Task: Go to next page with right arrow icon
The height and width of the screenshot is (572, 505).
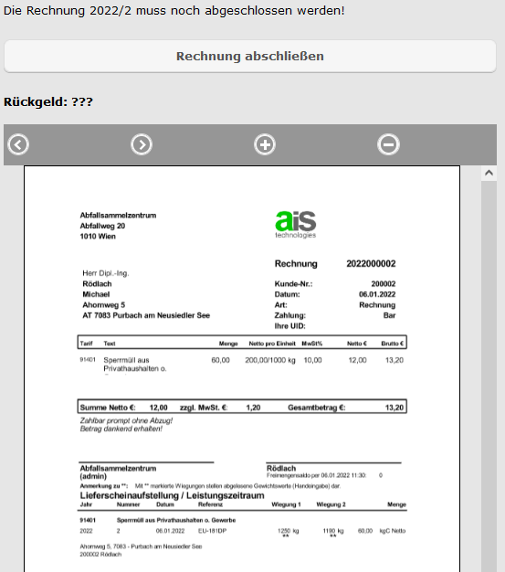Action: tap(142, 144)
